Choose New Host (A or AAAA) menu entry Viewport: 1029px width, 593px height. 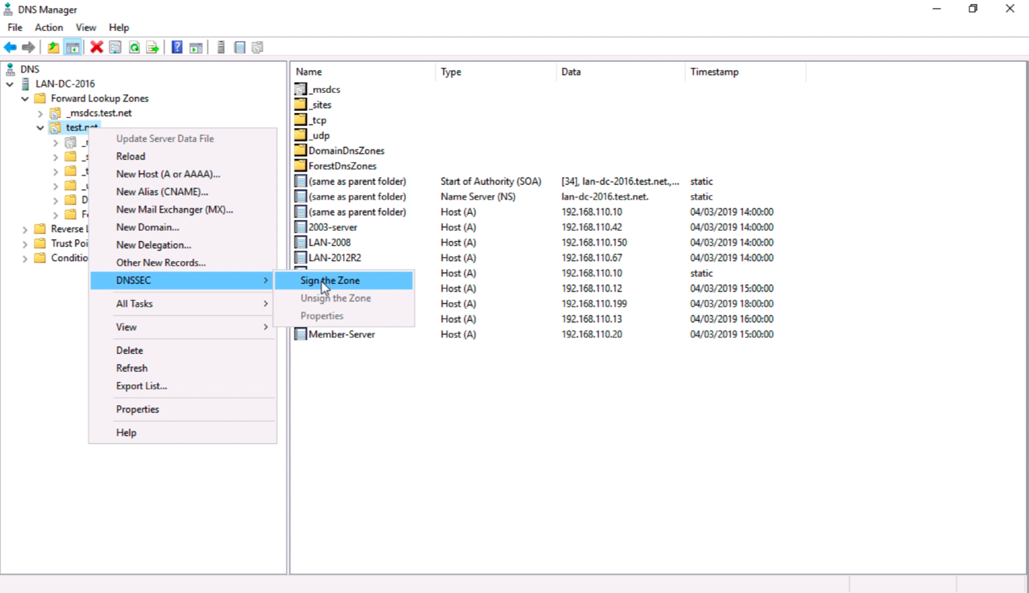[x=168, y=174]
